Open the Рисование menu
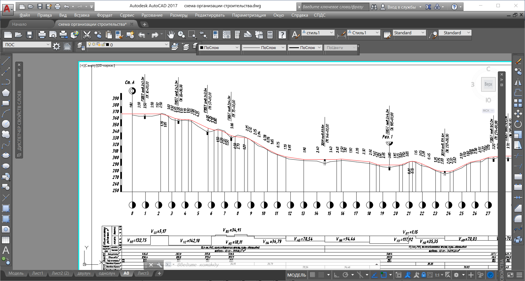This screenshot has width=525, height=281. [x=152, y=15]
